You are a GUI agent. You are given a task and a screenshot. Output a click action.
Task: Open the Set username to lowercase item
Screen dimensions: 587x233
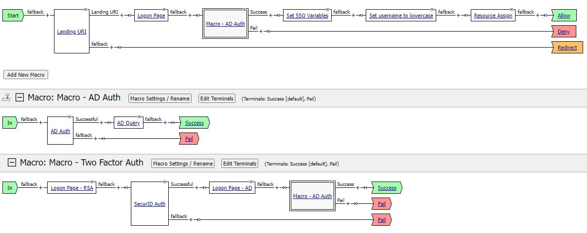(400, 16)
